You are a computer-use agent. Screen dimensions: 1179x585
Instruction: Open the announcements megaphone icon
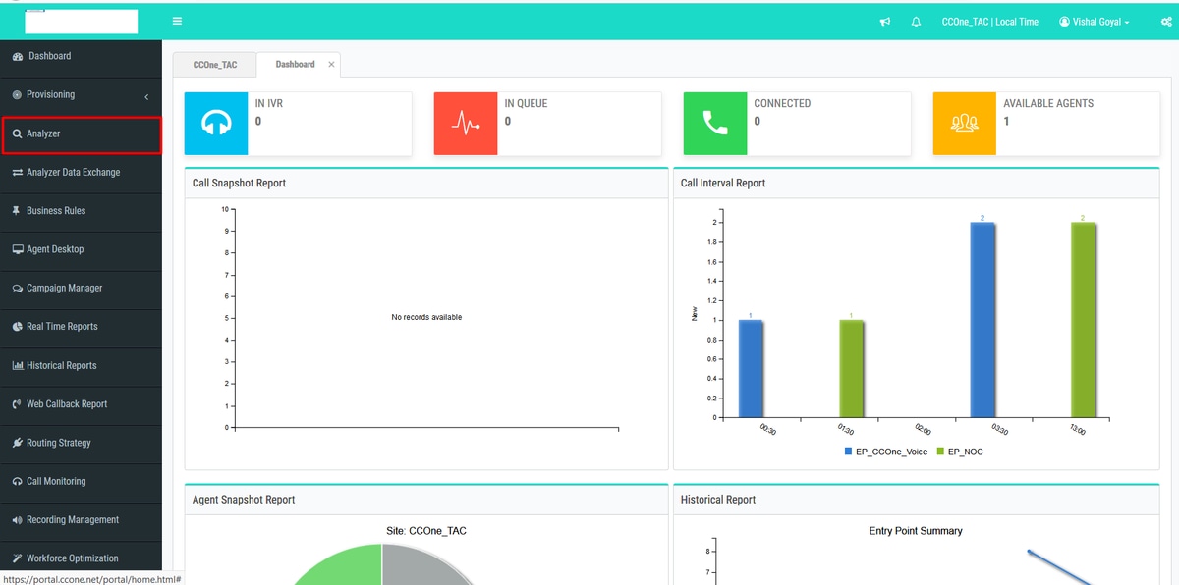pos(885,22)
